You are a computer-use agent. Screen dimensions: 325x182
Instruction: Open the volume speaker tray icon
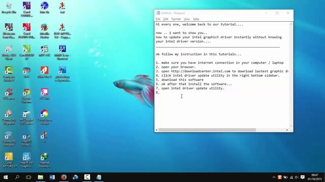[297, 177]
